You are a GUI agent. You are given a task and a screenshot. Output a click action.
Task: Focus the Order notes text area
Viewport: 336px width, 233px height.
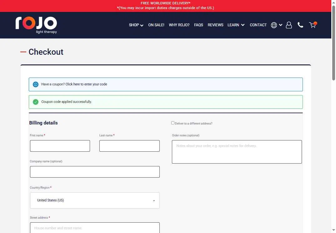click(x=237, y=152)
